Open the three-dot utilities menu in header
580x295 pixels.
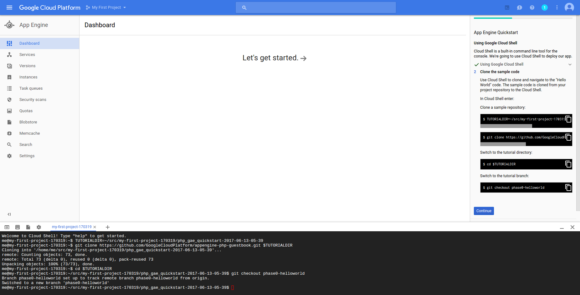point(557,7)
